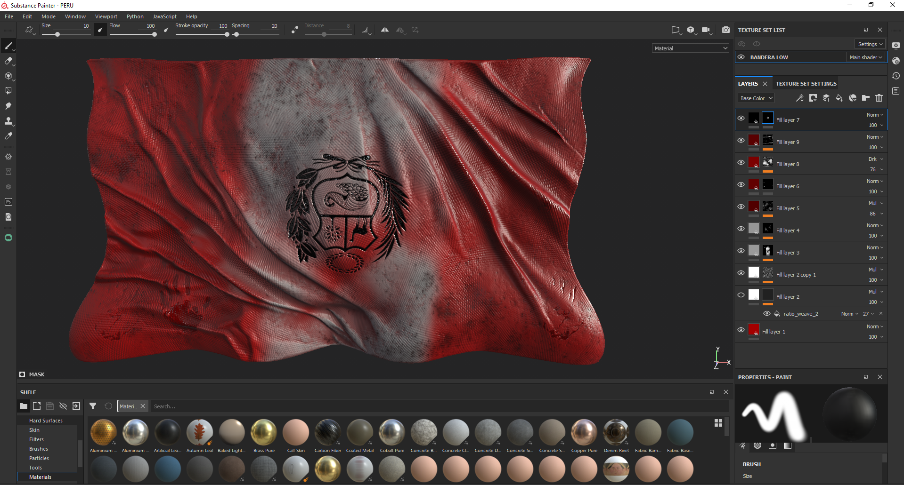Viewport: 904px width, 485px height.
Task: Add a smart material layer
Action: pos(853,98)
